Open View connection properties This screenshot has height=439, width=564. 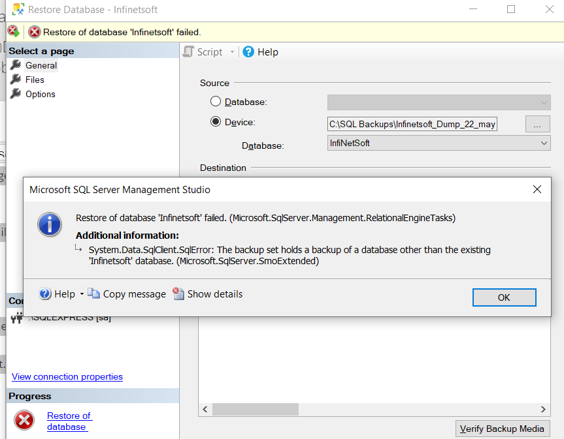point(67,376)
